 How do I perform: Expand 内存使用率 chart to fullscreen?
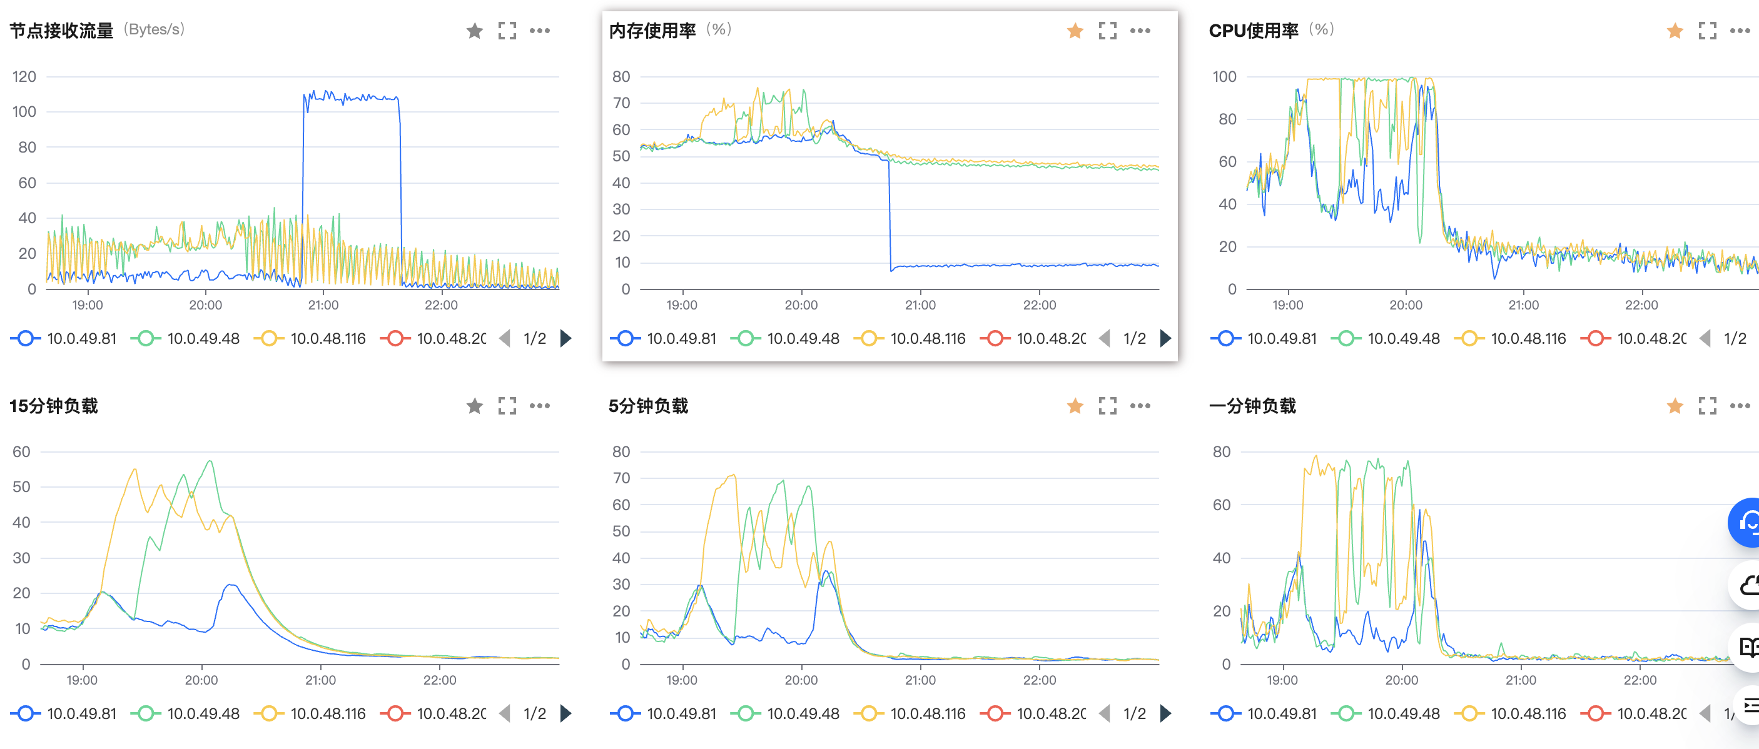[1107, 31]
